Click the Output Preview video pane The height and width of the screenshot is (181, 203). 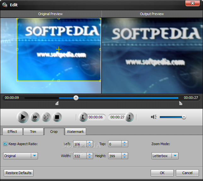pos(152,56)
